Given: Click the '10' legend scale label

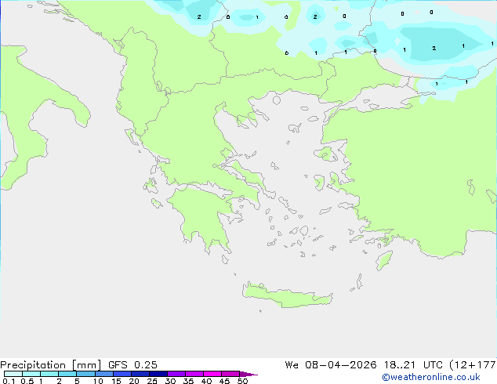Looking at the screenshot, I should click(x=98, y=381).
